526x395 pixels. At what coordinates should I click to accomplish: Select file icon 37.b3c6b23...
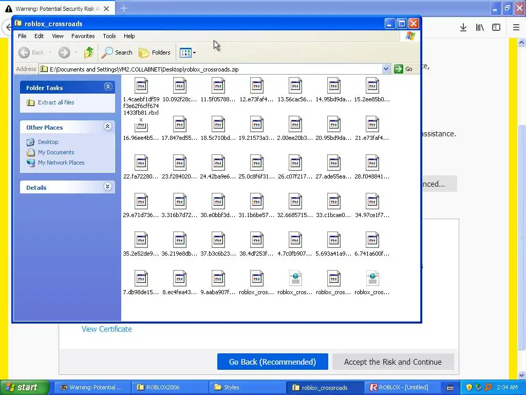tap(218, 240)
